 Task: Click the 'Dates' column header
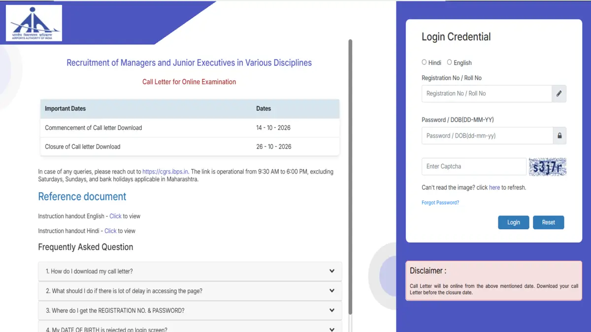pos(263,109)
